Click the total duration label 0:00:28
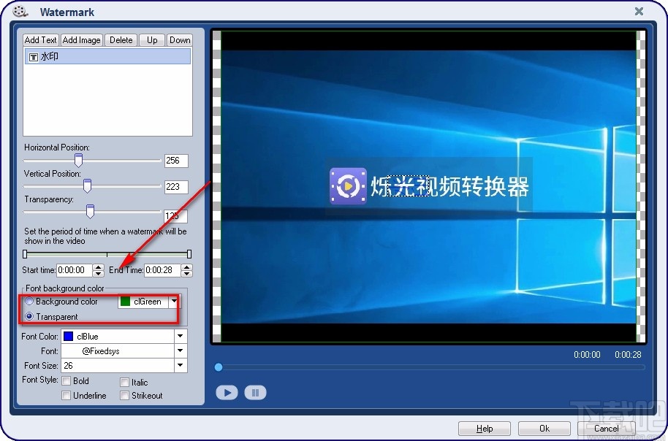The width and height of the screenshot is (668, 441). pos(628,355)
